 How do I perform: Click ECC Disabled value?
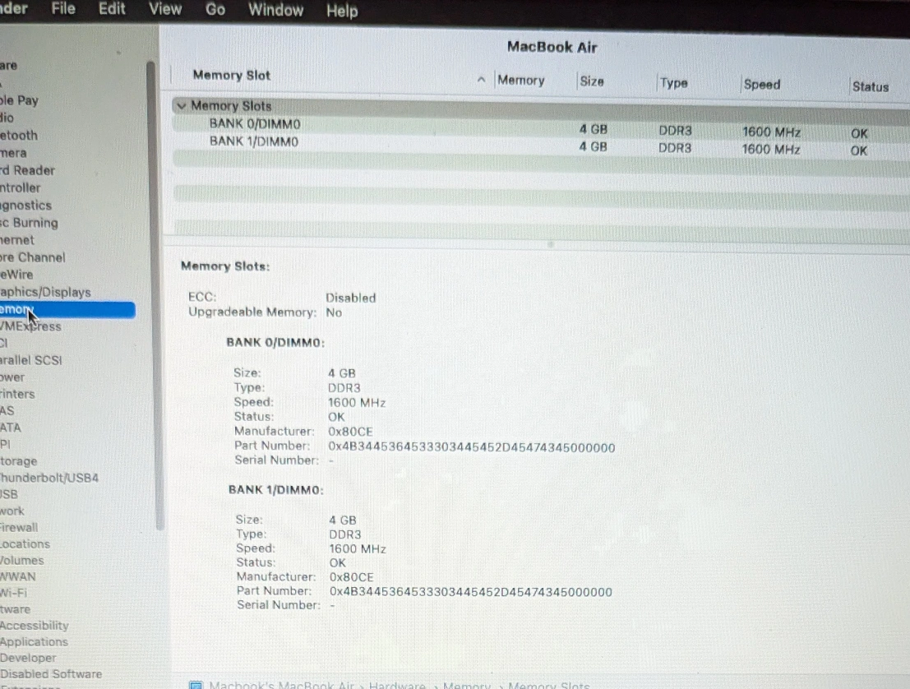350,298
